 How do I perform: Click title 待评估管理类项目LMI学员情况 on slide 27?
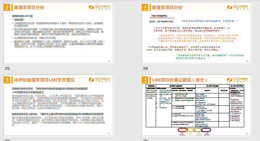click(x=44, y=80)
